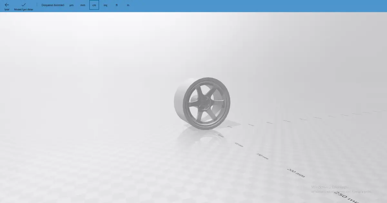Image resolution: width=387 pixels, height=203 pixels.
Task: Select m as the model unit
Action: click(x=128, y=5)
